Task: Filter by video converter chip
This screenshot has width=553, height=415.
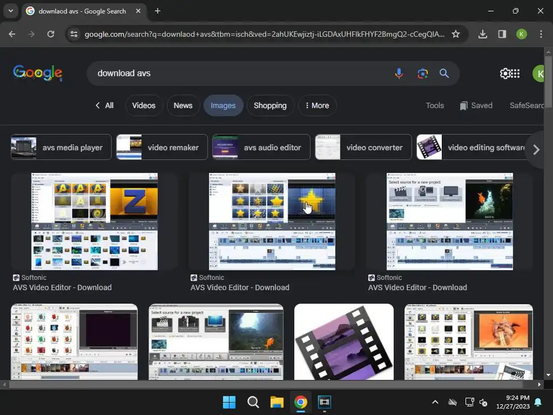Action: pos(363,147)
